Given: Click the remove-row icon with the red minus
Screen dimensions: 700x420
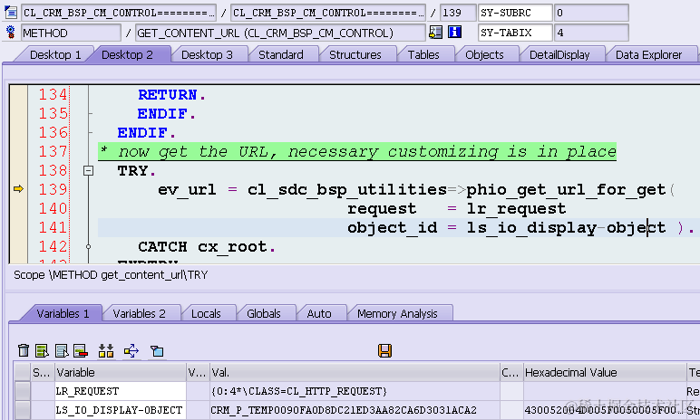Looking at the screenshot, I should tap(81, 350).
